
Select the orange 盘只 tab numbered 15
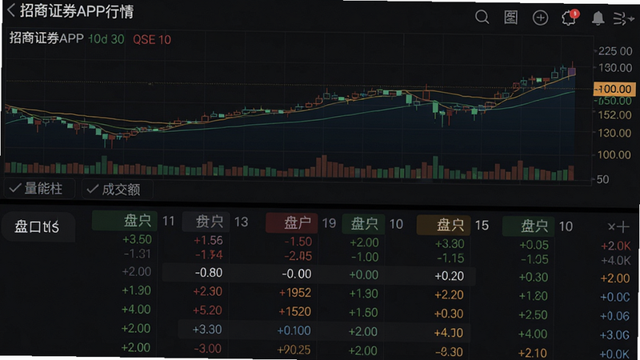tap(444, 225)
